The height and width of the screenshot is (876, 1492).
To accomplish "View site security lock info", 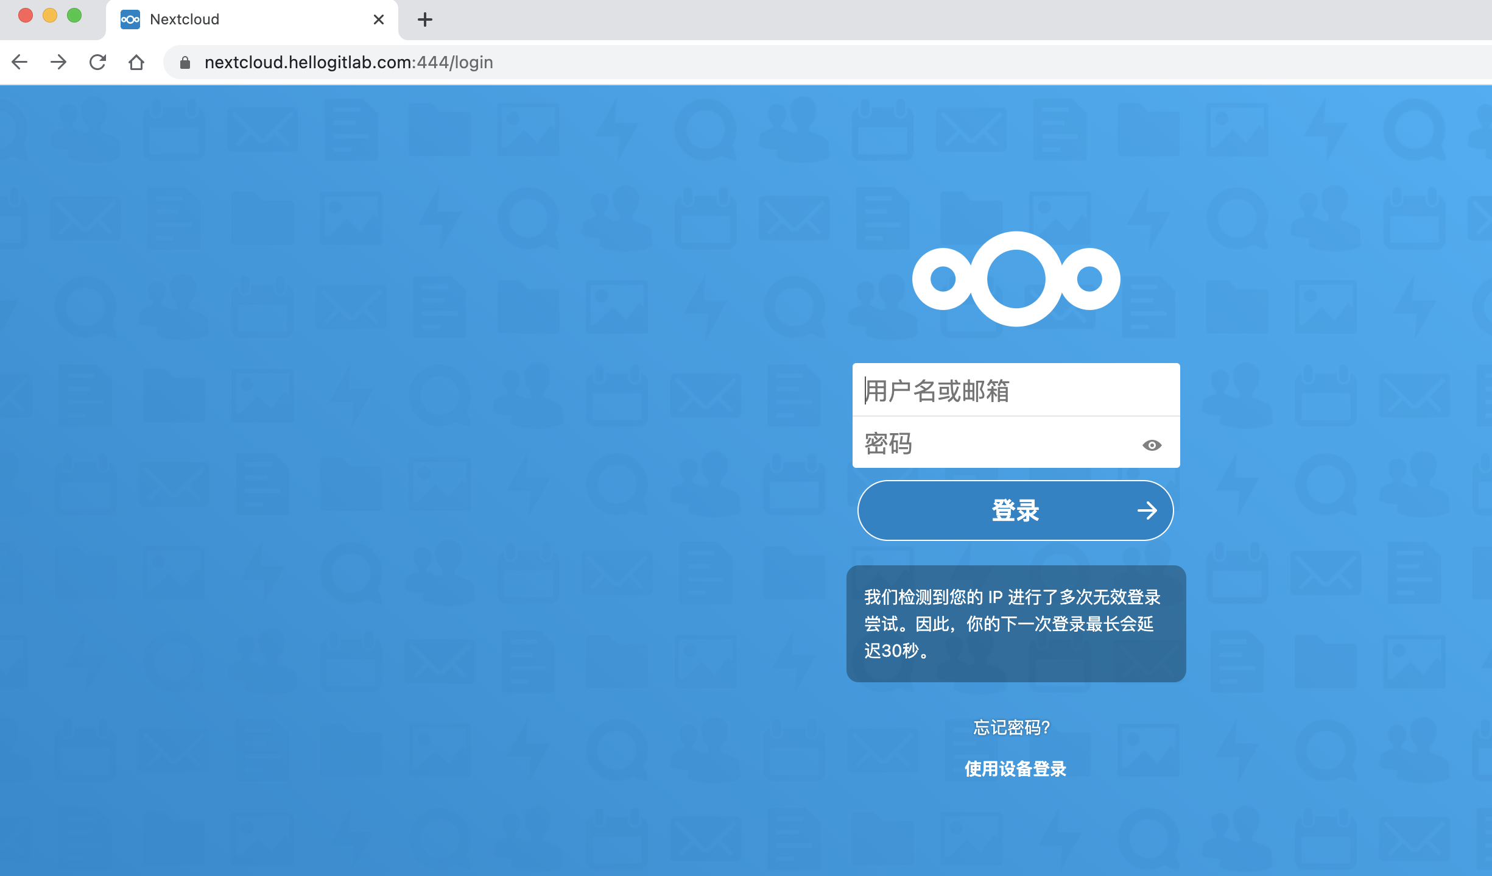I will [x=185, y=62].
